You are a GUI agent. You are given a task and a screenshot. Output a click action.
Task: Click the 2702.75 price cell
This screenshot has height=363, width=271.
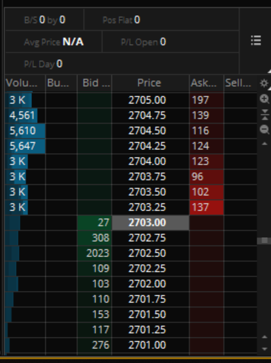(x=151, y=238)
